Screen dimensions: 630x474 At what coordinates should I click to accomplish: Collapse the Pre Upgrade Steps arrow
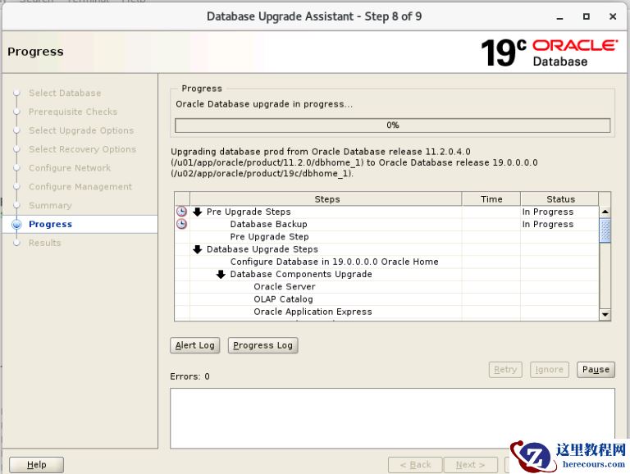pos(197,212)
